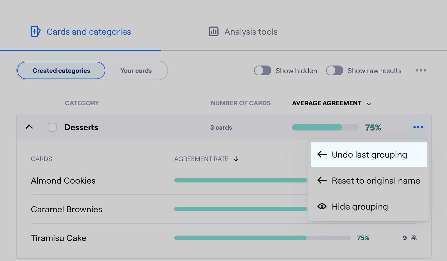Sort by Average Agreement column arrow
This screenshot has height=261, width=447.
point(369,103)
